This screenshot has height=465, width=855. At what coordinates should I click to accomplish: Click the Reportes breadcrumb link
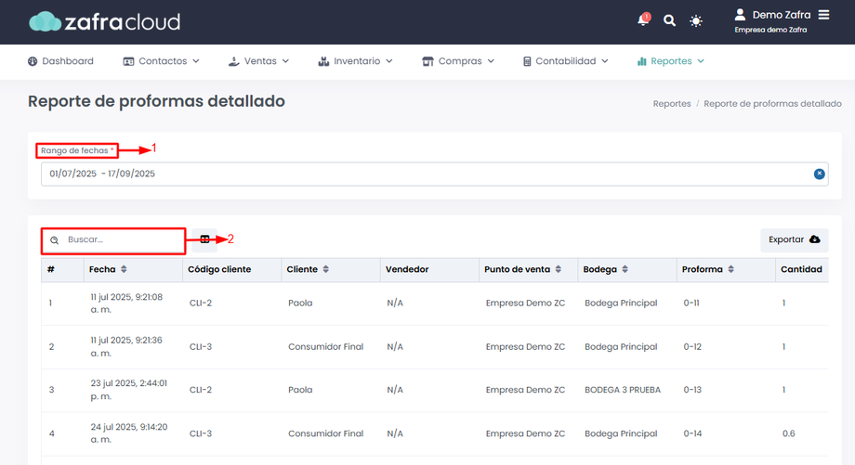(672, 103)
